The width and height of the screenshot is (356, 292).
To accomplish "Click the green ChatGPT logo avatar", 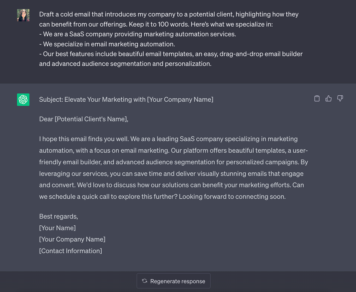I will [23, 100].
